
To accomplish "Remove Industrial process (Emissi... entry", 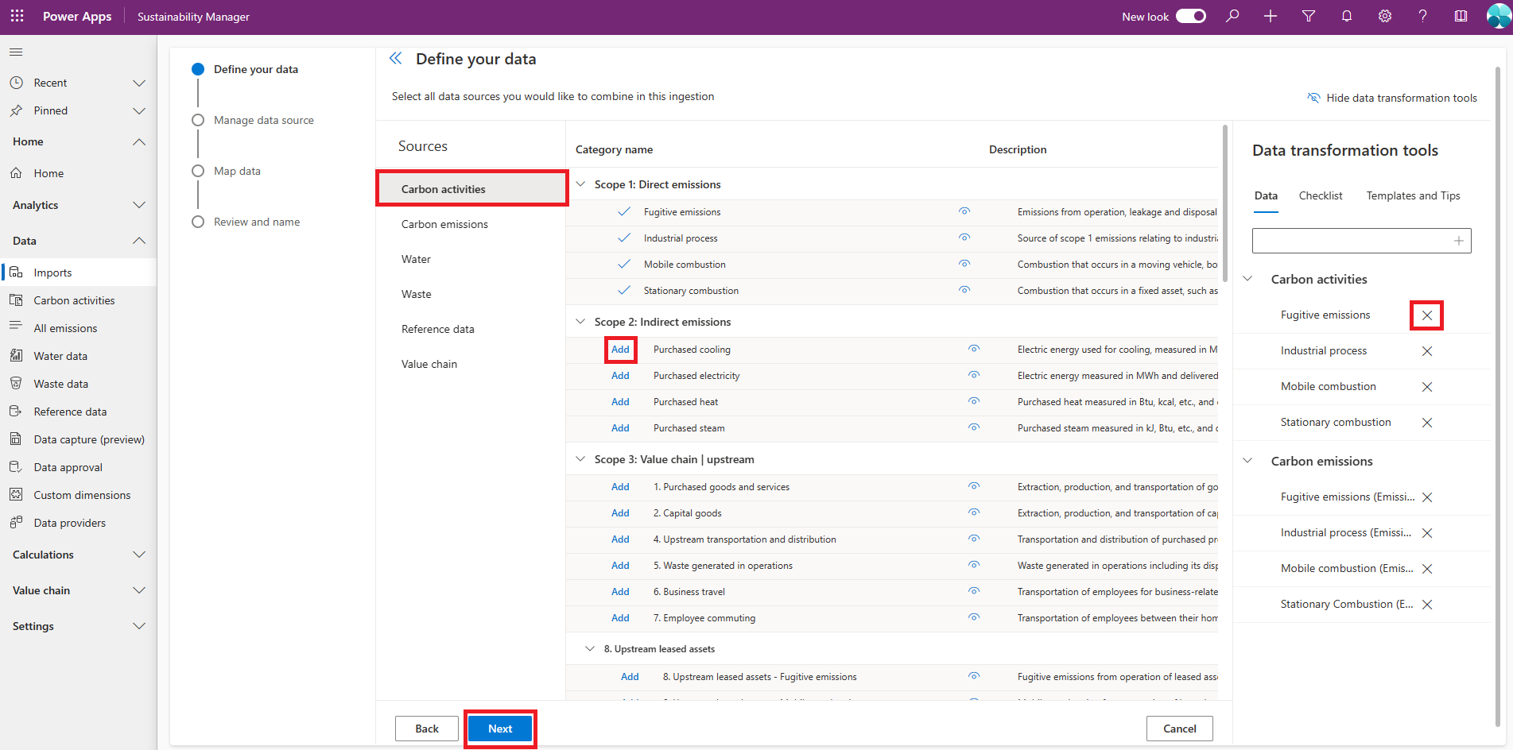I will [x=1427, y=533].
